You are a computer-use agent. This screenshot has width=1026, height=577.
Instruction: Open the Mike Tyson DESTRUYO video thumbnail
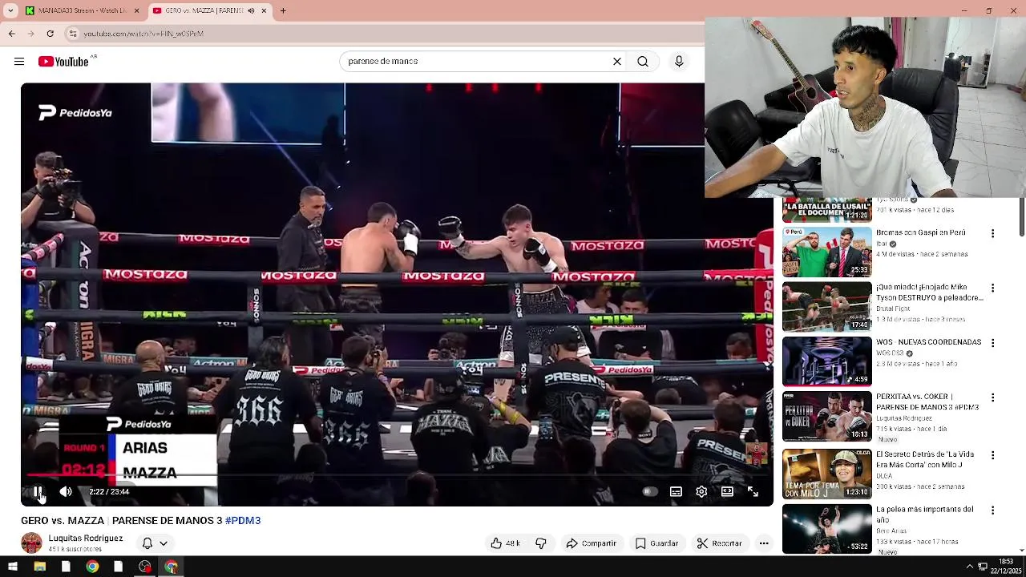[x=826, y=306]
